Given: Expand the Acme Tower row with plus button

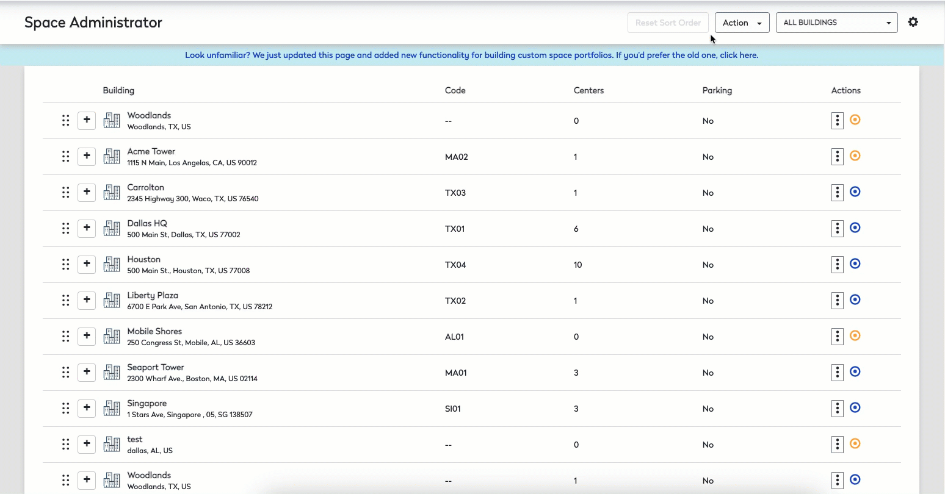Looking at the screenshot, I should [x=87, y=156].
